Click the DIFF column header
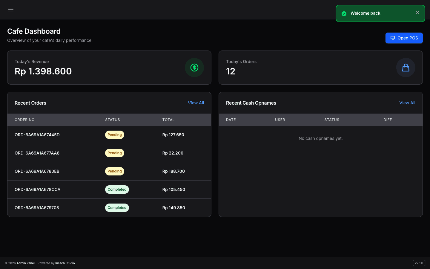 pyautogui.click(x=388, y=120)
